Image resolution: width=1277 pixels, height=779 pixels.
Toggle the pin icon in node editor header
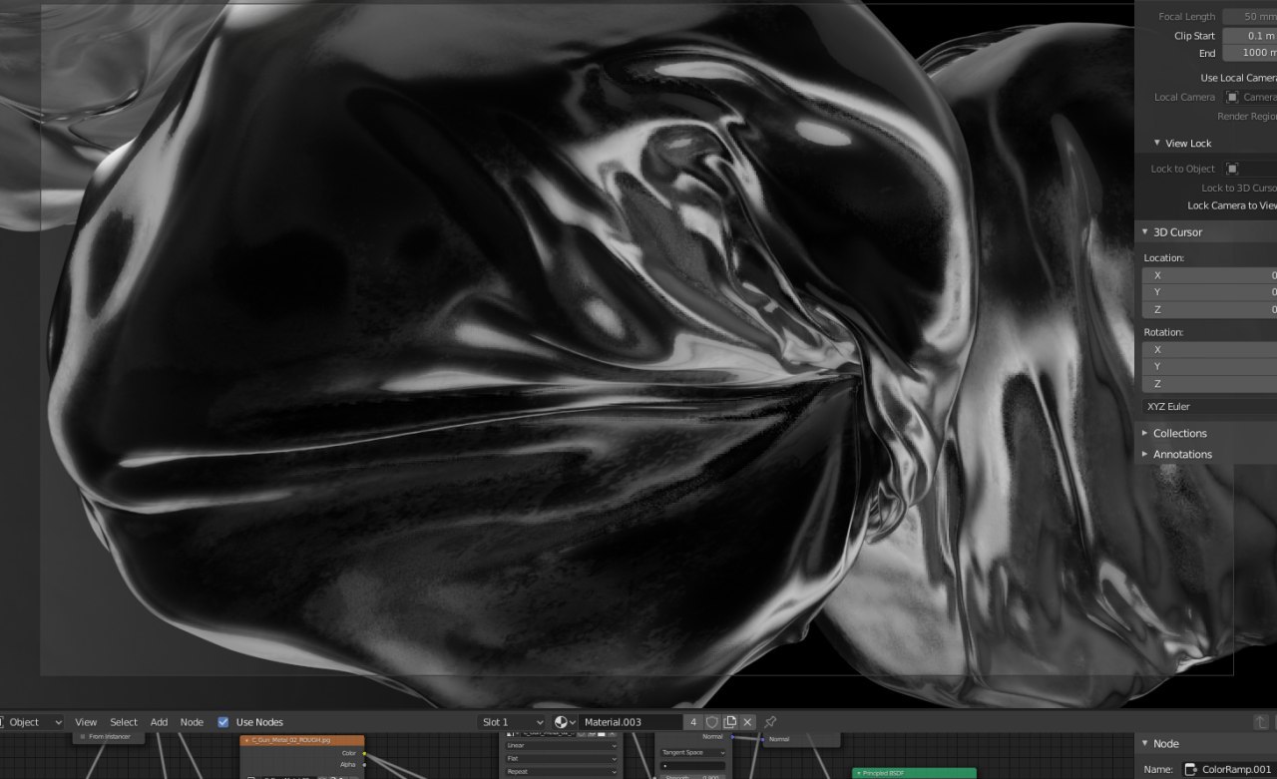coord(770,722)
